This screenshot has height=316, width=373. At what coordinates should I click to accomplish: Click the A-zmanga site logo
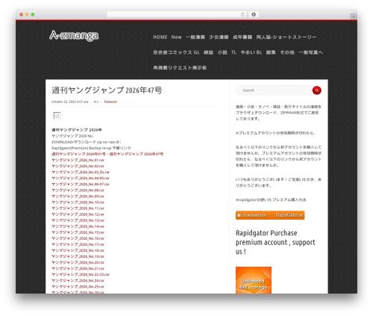click(x=74, y=36)
